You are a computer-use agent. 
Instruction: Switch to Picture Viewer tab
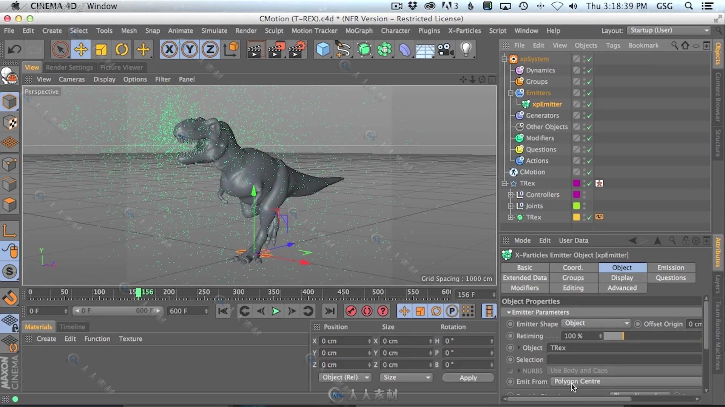coord(122,67)
